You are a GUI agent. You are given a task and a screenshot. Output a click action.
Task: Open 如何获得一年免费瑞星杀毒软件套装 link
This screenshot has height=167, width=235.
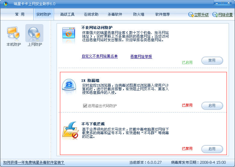click(x=34, y=162)
